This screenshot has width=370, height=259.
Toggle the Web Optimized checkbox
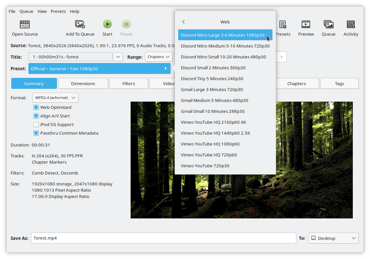(36, 107)
